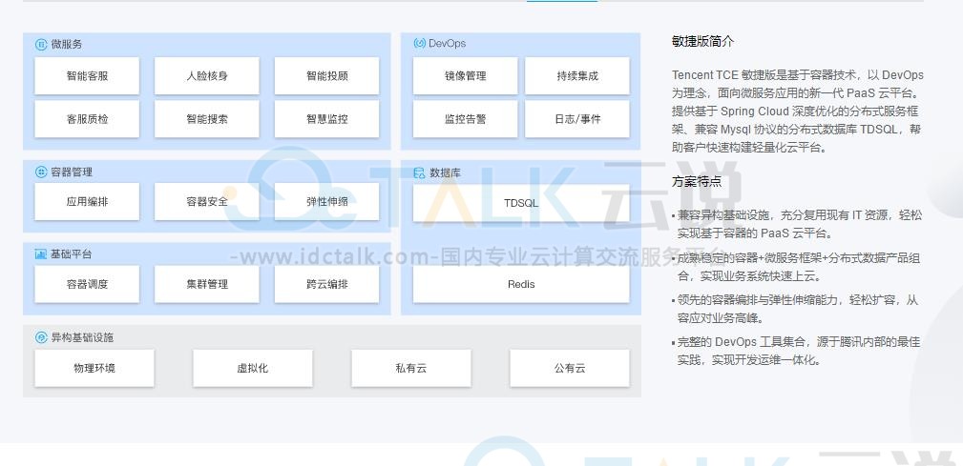The image size is (963, 466).
Task: Select the 跨云编排 card
Action: point(326,284)
